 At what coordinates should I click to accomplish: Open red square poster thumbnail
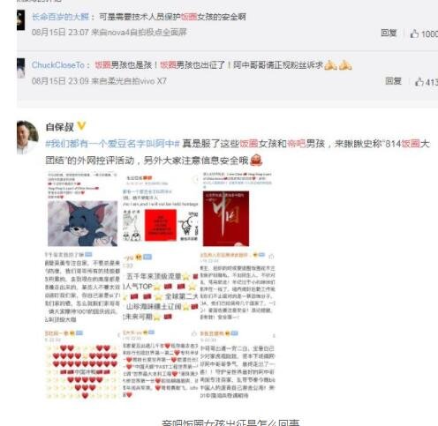(161, 225)
